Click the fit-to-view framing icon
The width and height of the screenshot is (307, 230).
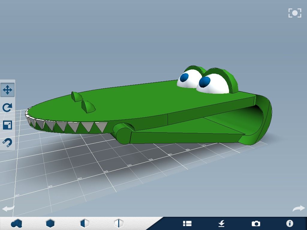point(295,13)
